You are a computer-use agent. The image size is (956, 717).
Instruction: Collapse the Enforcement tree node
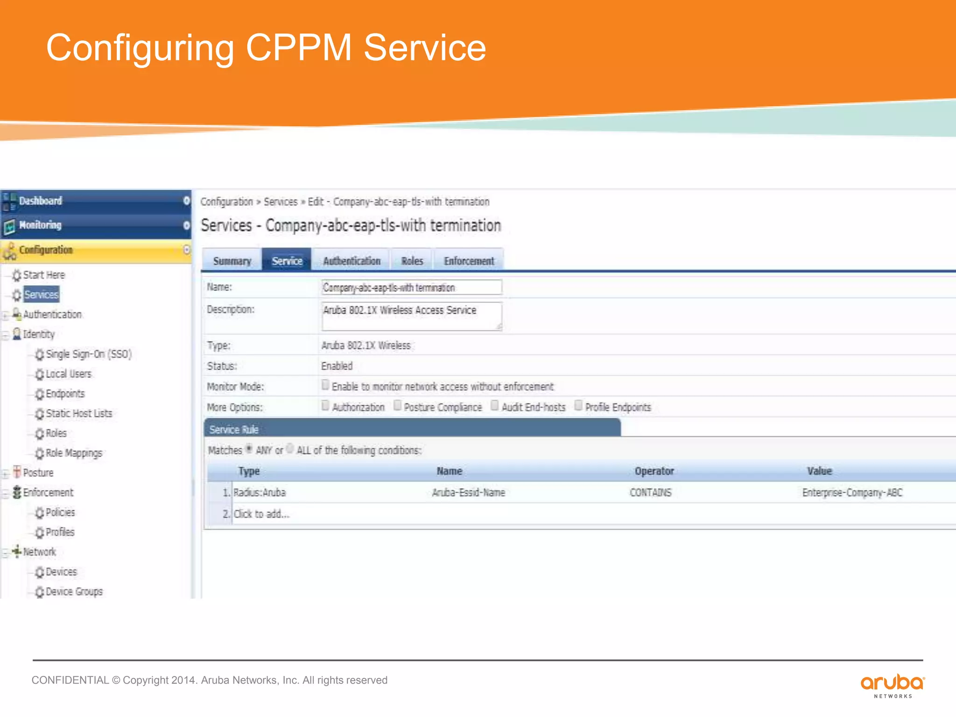click(5, 493)
